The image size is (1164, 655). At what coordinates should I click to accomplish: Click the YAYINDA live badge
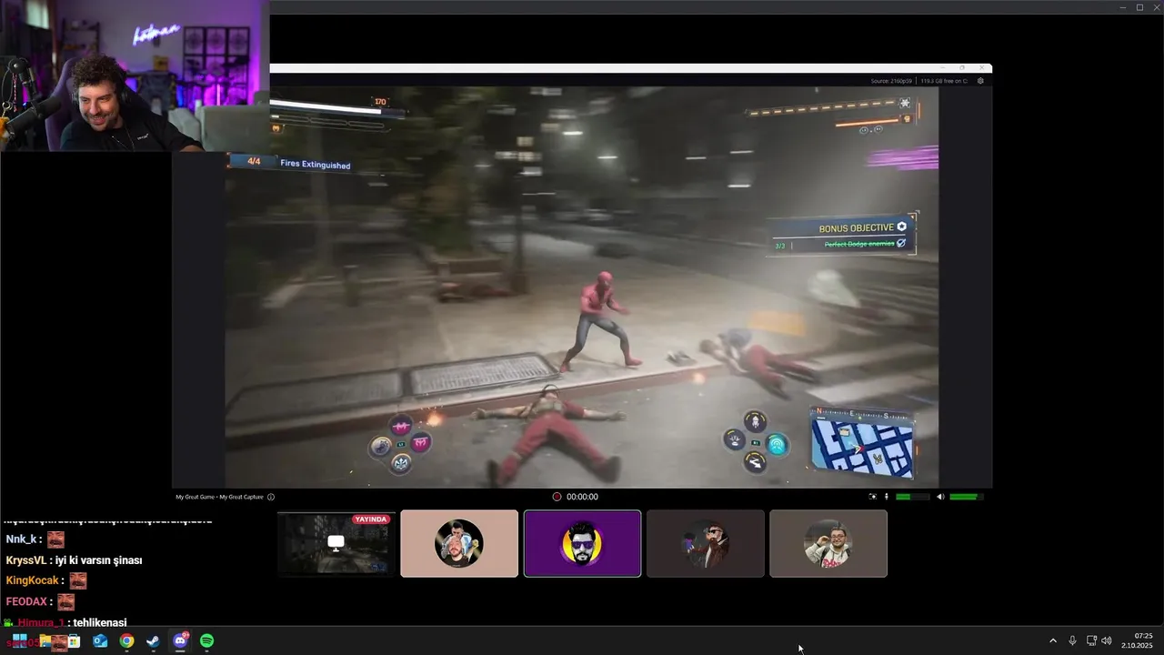click(x=371, y=519)
